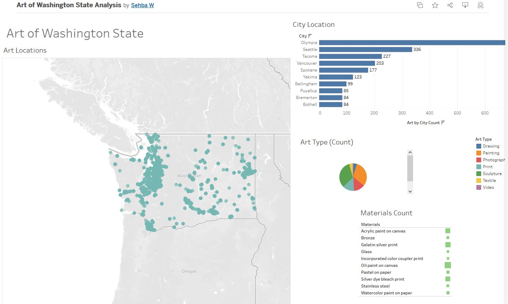Click the Video legend entry
The height and width of the screenshot is (304, 508).
(x=488, y=187)
